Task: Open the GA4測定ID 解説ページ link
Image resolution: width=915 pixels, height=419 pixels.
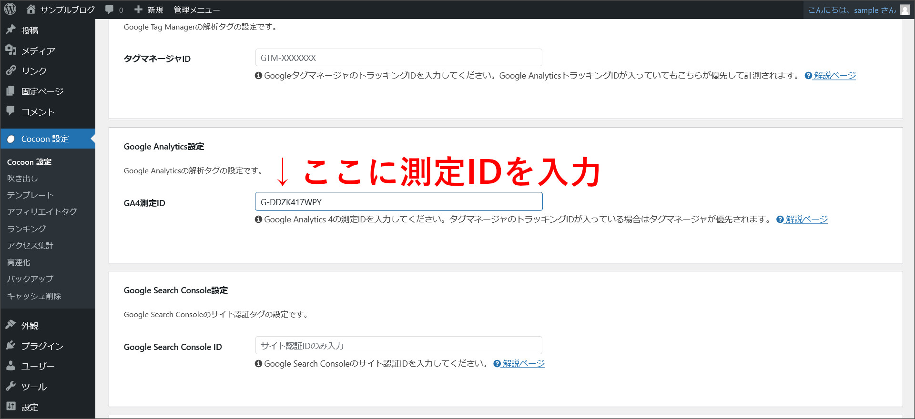Action: (x=807, y=219)
